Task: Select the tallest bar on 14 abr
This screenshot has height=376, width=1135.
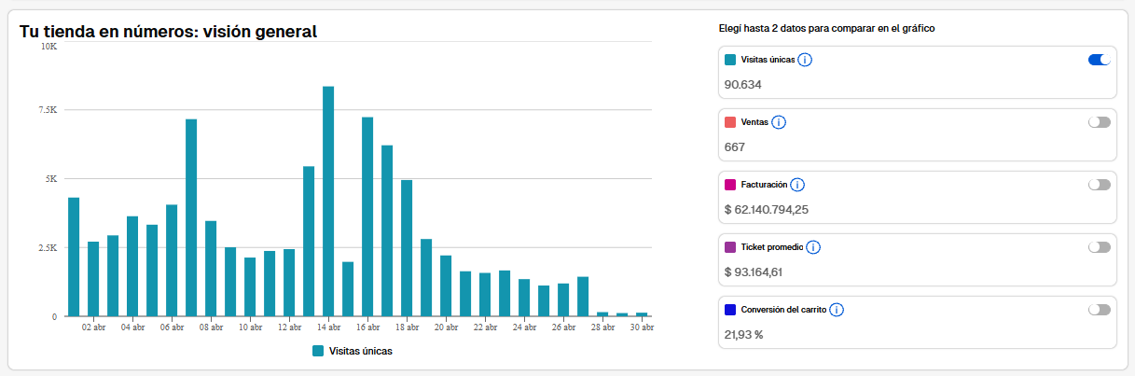Action: 328,202
